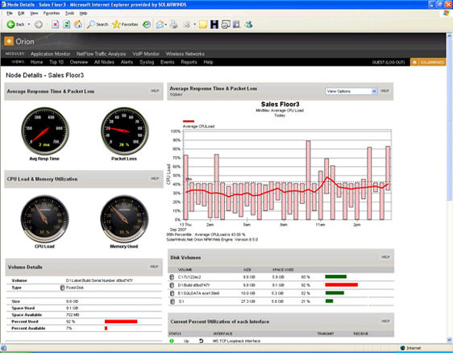Click the green Up status icon

[172, 341]
